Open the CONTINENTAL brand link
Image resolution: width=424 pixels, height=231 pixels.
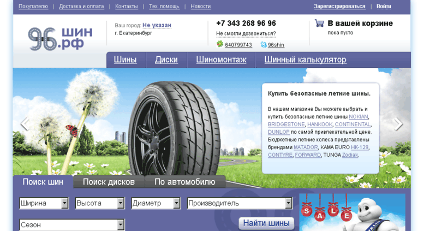[x=353, y=124]
